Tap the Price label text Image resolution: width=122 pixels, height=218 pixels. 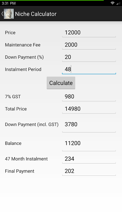click(x=10, y=32)
